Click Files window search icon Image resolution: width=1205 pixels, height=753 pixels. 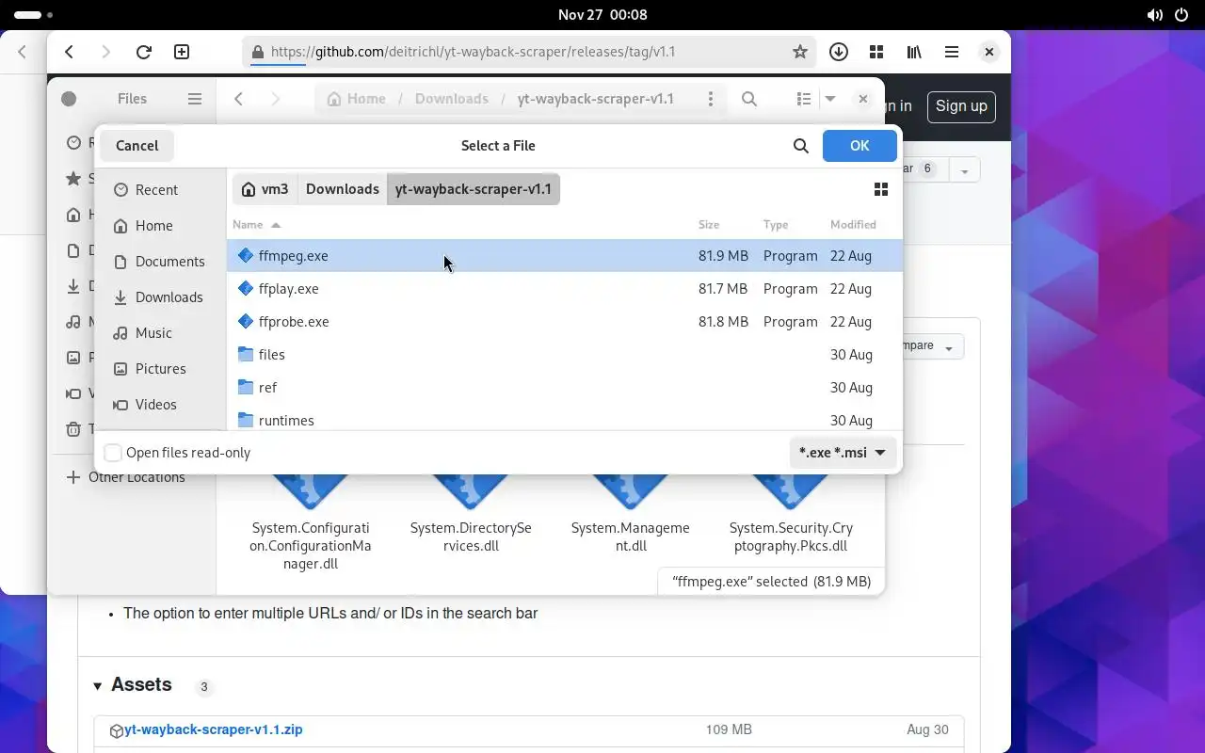749,99
